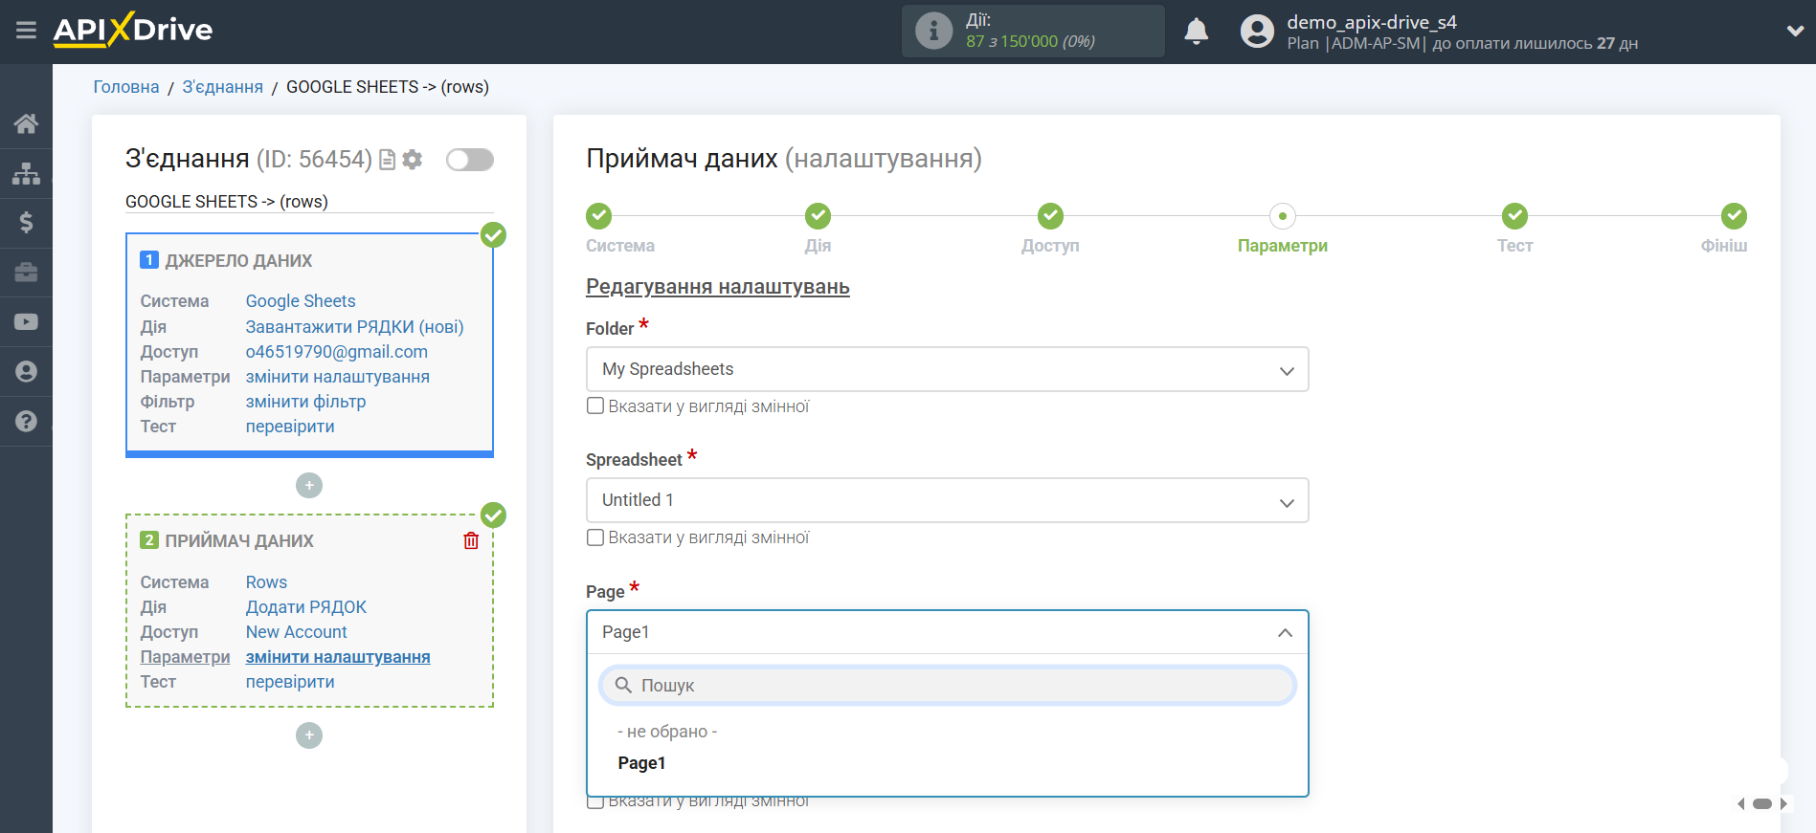Delete the data receiver with trash icon
The image size is (1816, 833).
pyautogui.click(x=471, y=540)
